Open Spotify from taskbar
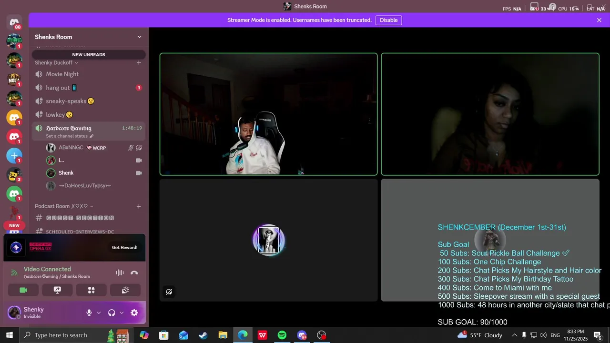 (282, 335)
